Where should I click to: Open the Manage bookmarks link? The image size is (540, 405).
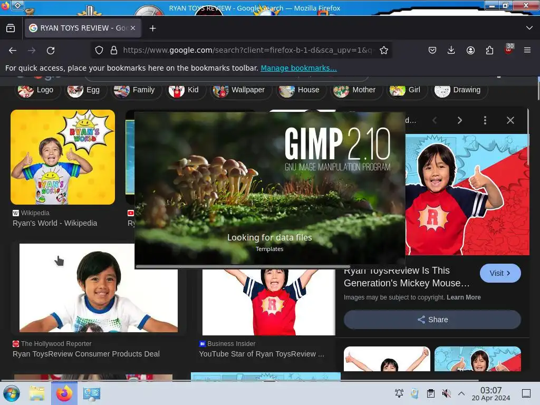[x=298, y=68]
